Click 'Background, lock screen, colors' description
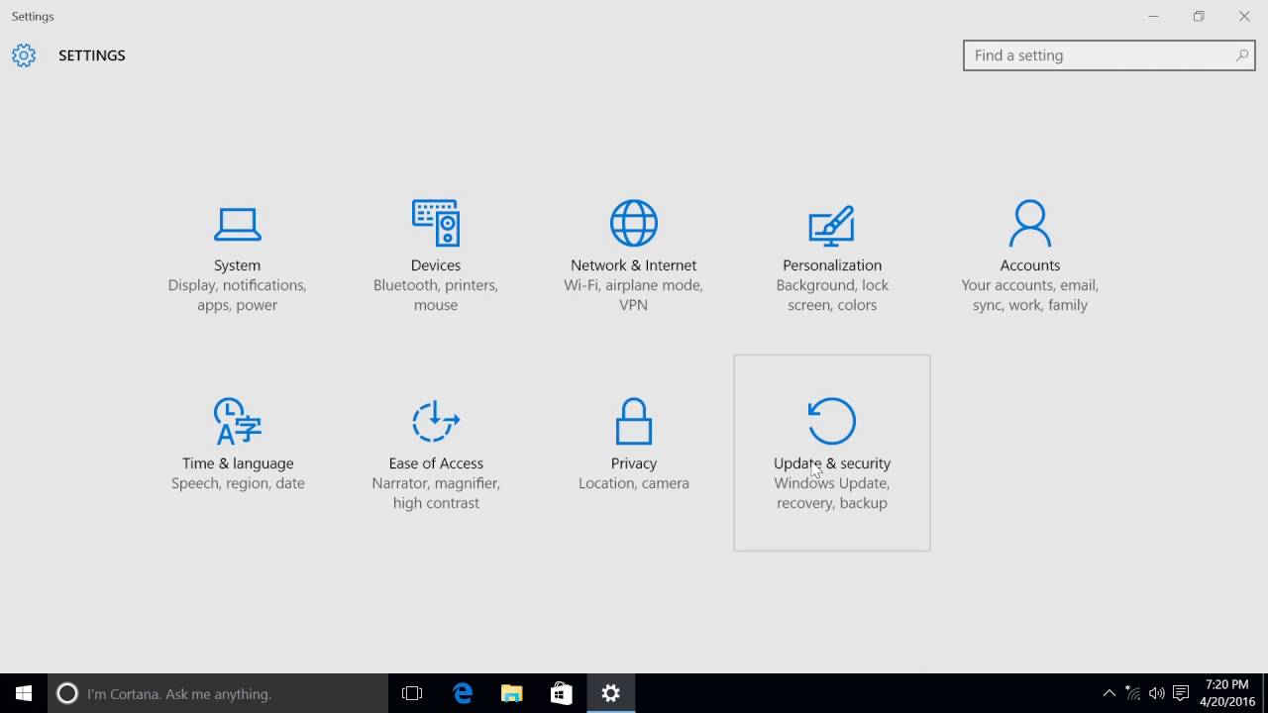Viewport: 1268px width, 713px height. 832,295
